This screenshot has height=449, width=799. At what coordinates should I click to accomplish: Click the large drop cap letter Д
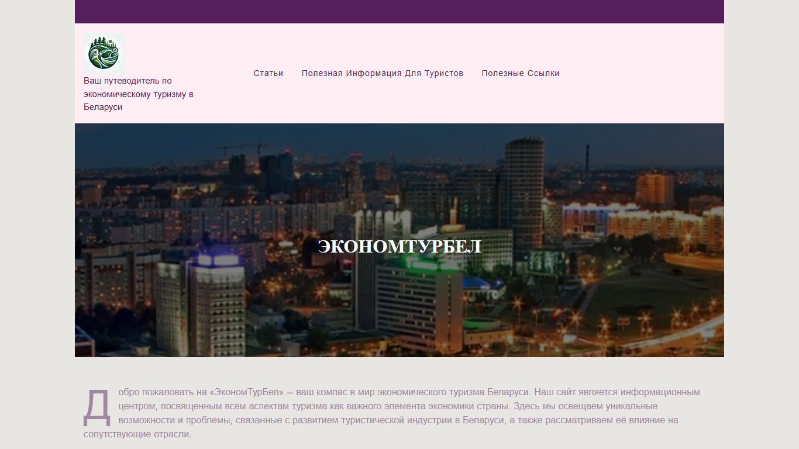97,406
